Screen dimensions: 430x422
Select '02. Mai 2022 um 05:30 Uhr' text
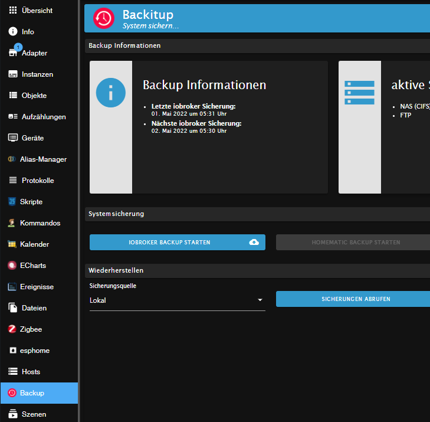coord(189,131)
